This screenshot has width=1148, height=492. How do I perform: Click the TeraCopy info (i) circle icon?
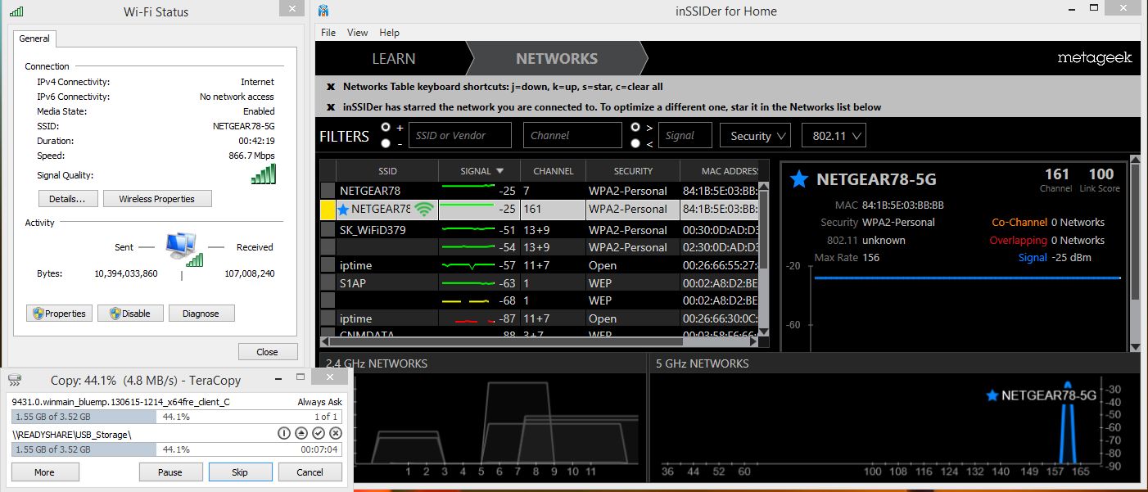pos(284,434)
